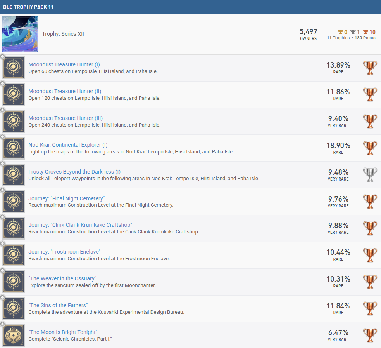The width and height of the screenshot is (381, 348).
Task: Open "The Moon Is Bright Tonight" link
Action: pos(63,332)
